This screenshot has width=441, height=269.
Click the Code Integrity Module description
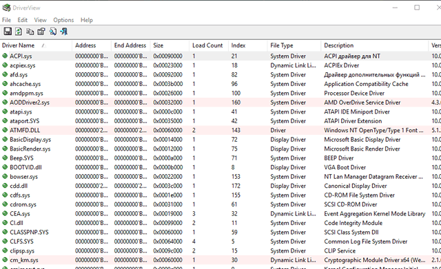tap(353, 223)
